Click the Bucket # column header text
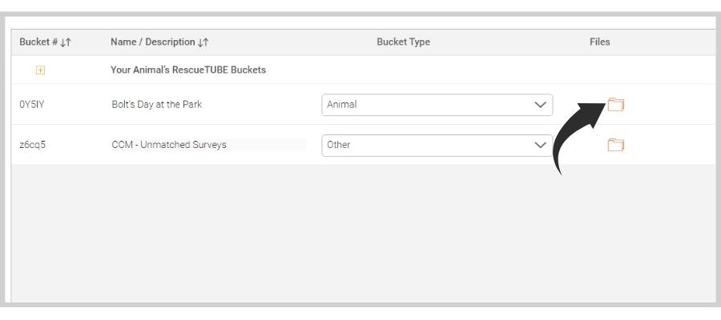This screenshot has width=721, height=320. click(x=38, y=42)
